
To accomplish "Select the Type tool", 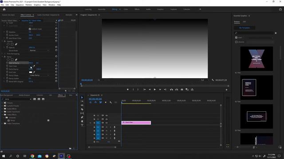I will pos(82,125).
